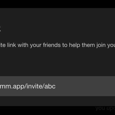Image resolution: width=115 pixels, height=115 pixels.
Task: Click the 'mm' letters starting the URL
Action: [x=5, y=87]
